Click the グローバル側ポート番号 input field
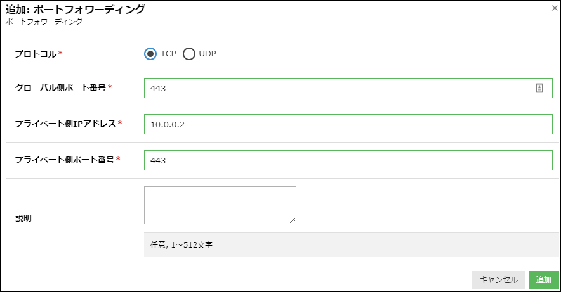The height and width of the screenshot is (292, 561). [348, 88]
